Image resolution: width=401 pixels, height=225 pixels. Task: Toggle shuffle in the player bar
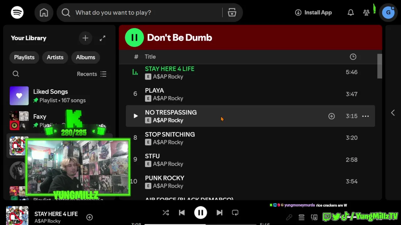point(166,213)
